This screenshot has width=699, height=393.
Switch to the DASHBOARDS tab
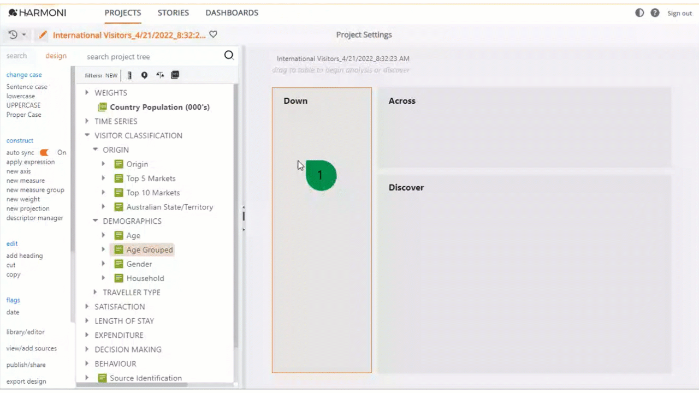(x=232, y=13)
